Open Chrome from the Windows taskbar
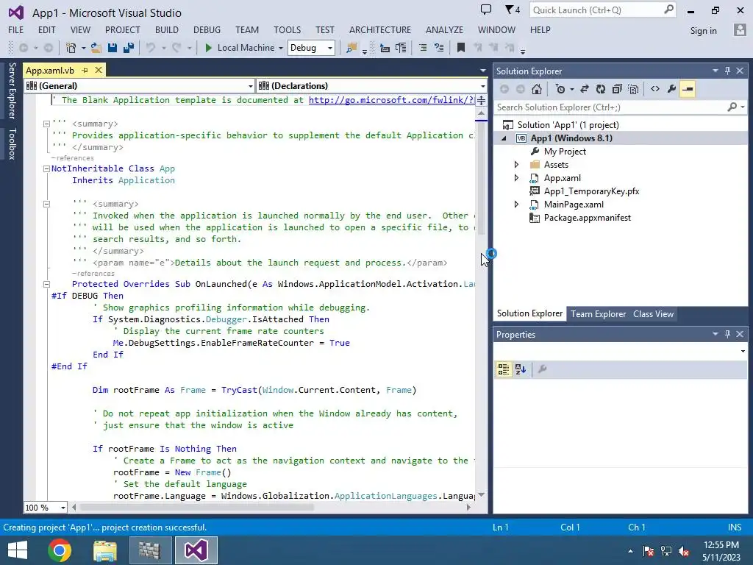 (x=60, y=550)
